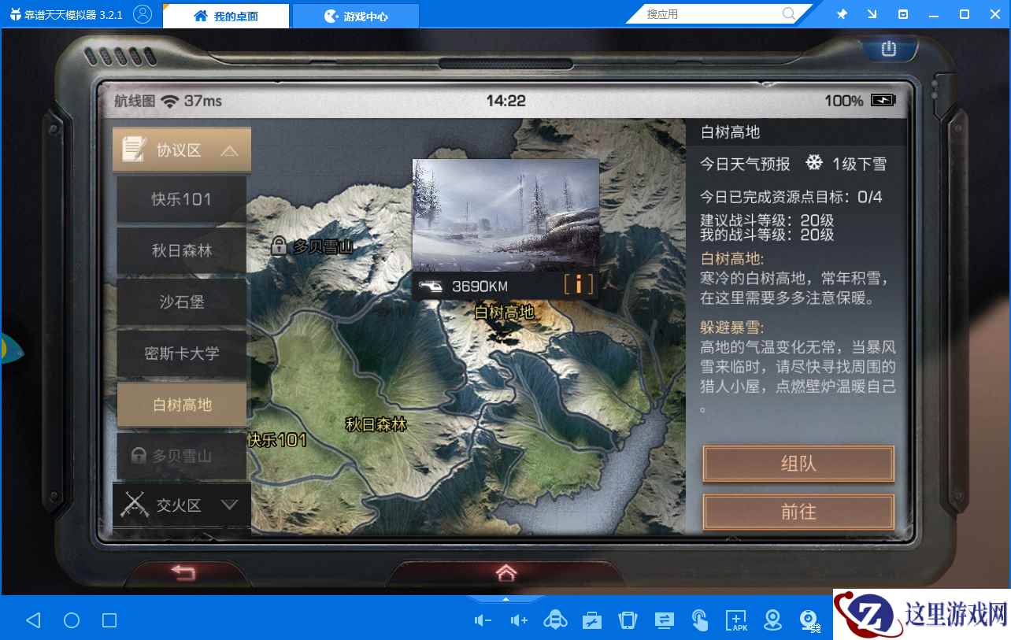The height and width of the screenshot is (640, 1011).
Task: Select 密斯卡大学 in the zone list
Action: click(182, 353)
